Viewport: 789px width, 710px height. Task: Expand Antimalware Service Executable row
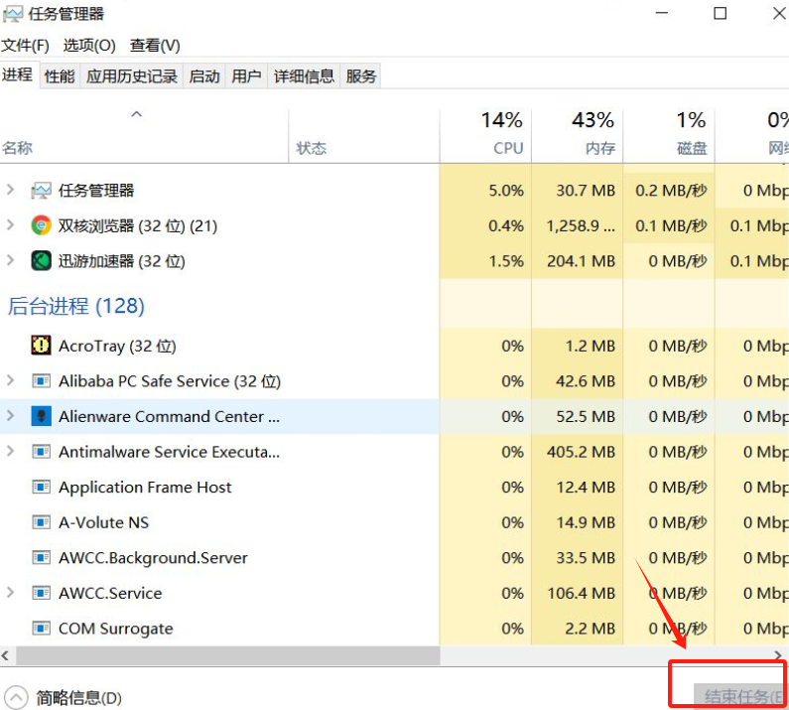(x=10, y=451)
